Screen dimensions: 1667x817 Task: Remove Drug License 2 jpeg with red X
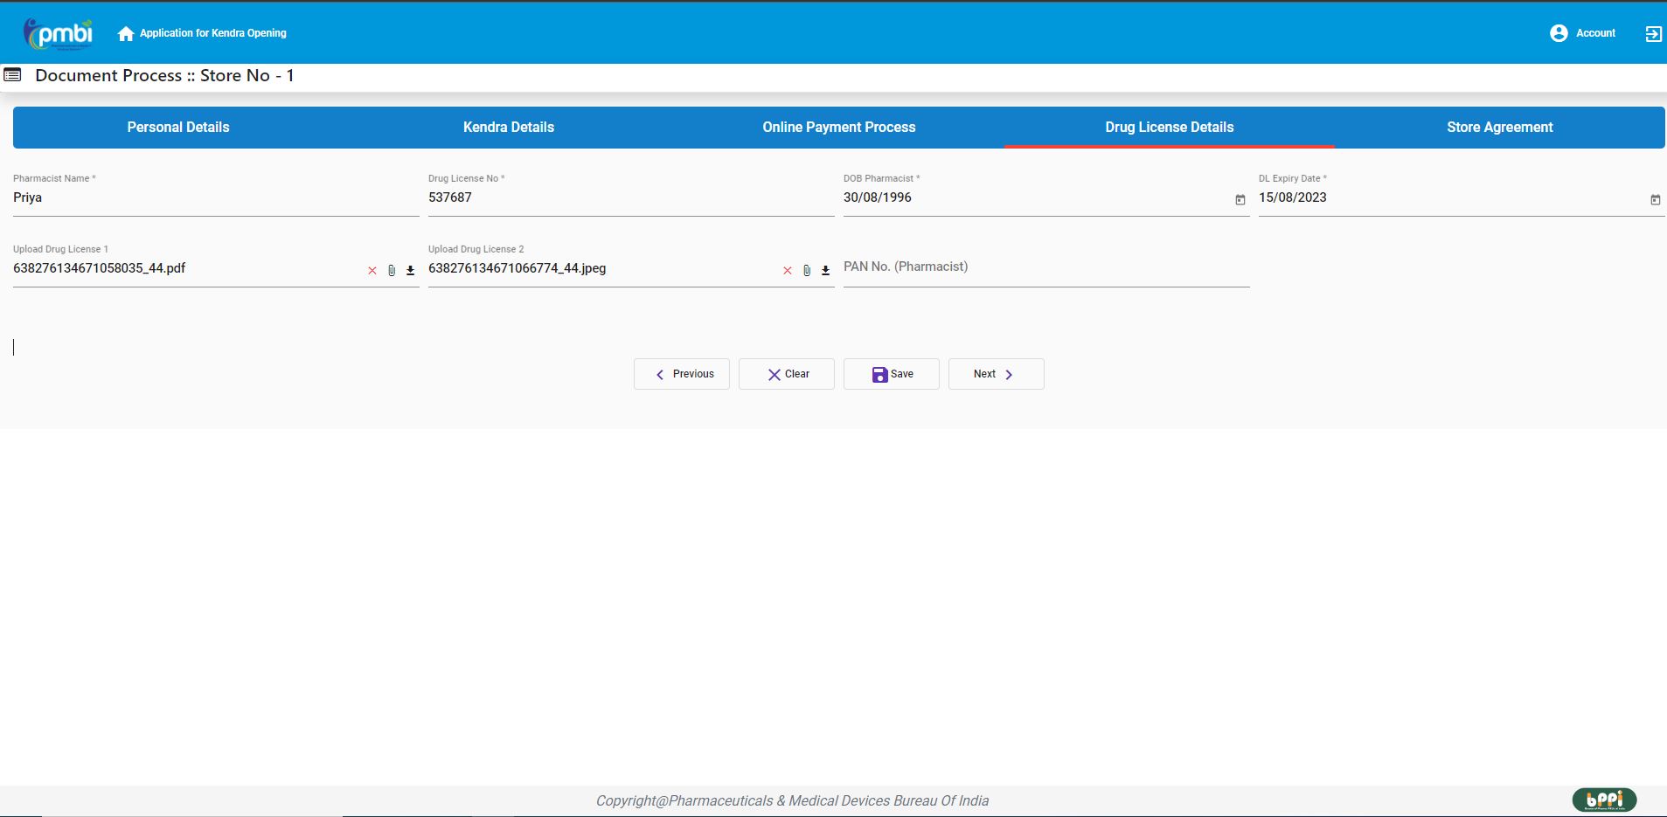pos(788,271)
